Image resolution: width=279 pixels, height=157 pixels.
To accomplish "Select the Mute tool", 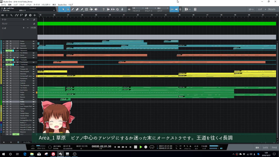I will 87,9.
